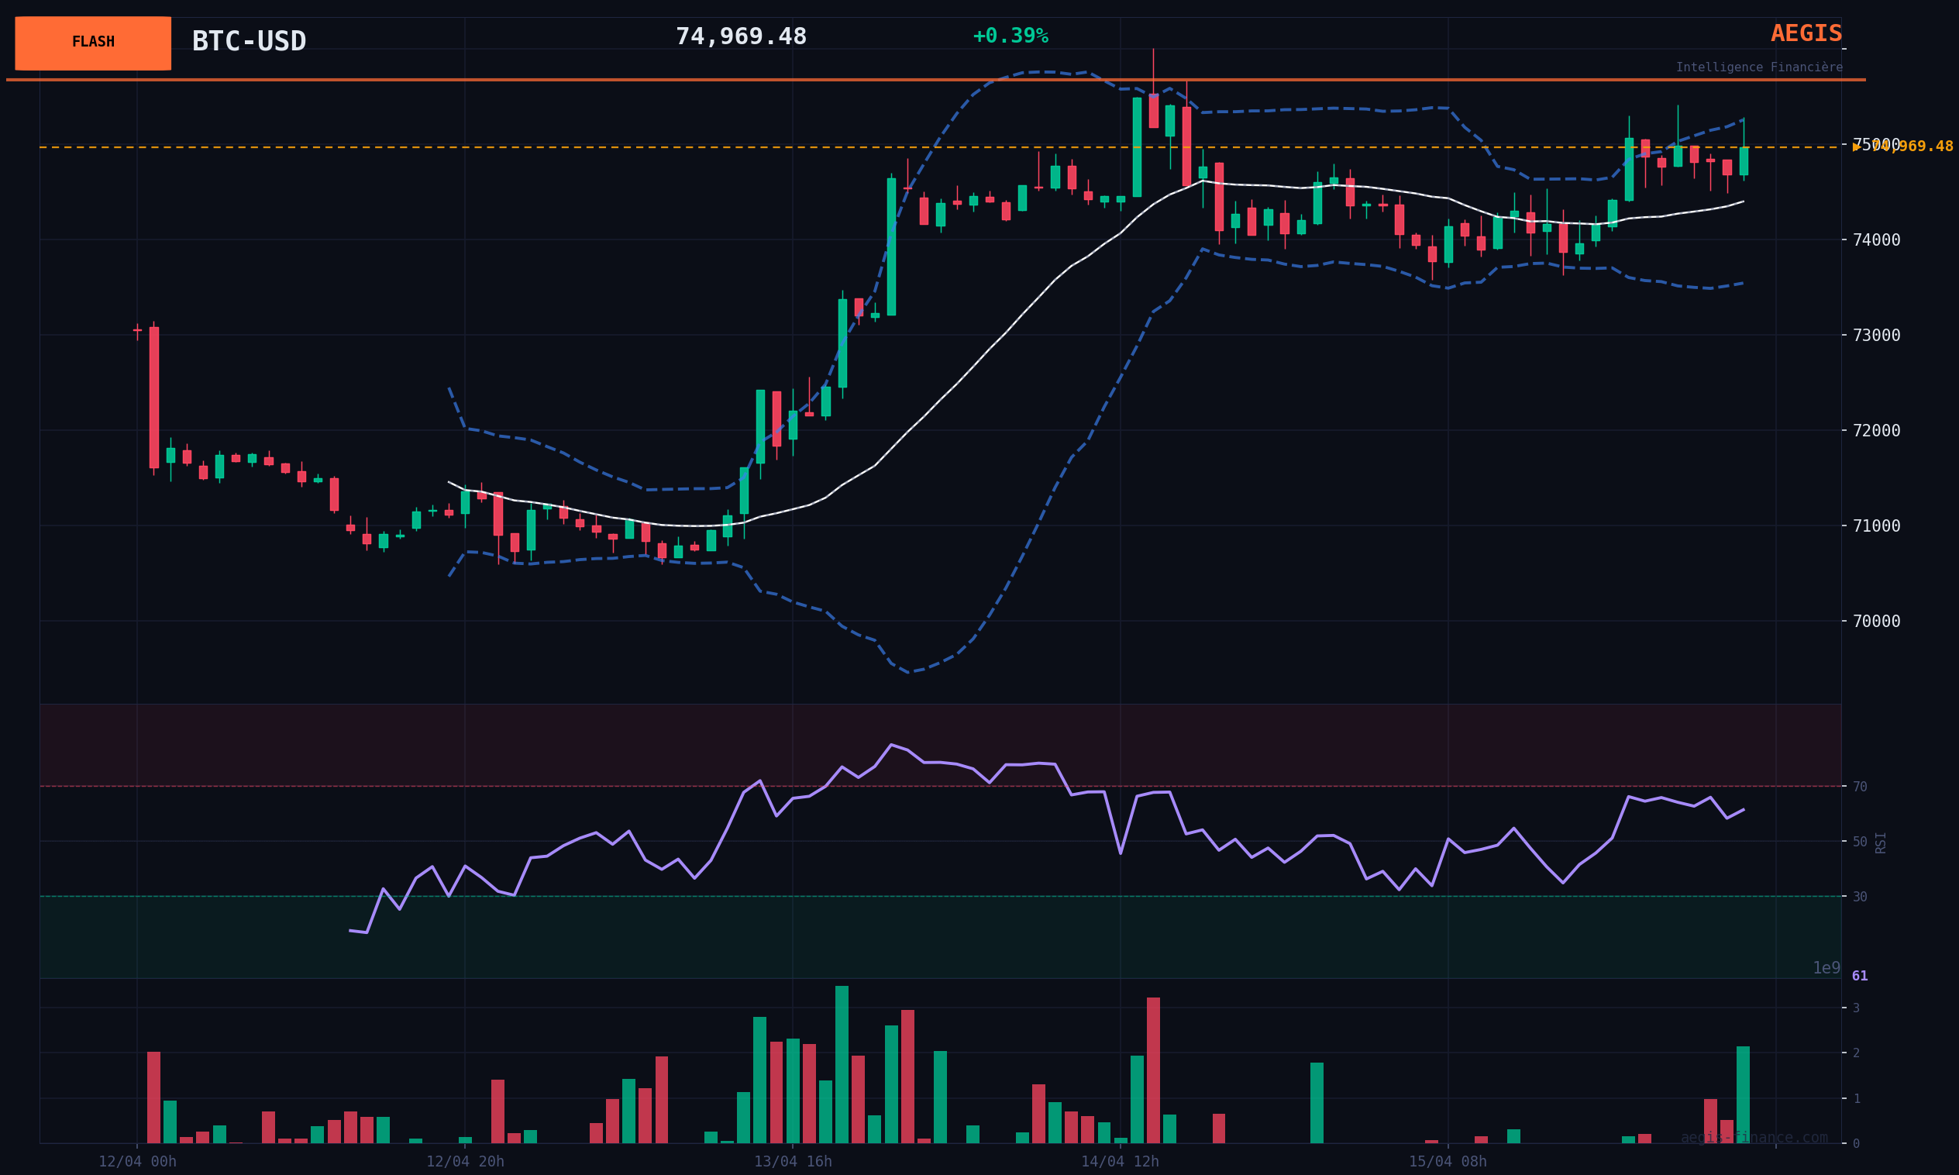The image size is (1959, 1175).
Task: Click the 1e9 volume scale label
Action: (1826, 968)
